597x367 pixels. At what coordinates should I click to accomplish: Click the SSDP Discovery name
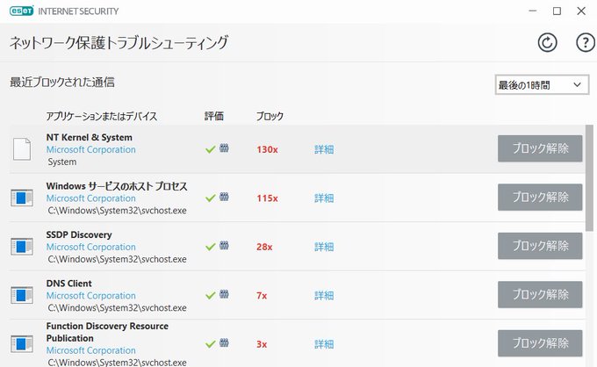pyautogui.click(x=79, y=235)
